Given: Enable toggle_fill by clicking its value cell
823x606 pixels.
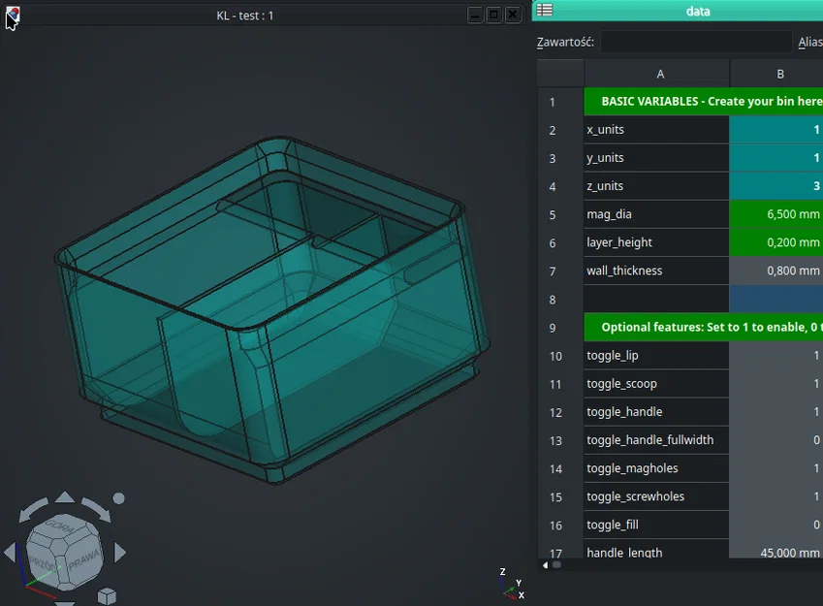Looking at the screenshot, I should click(x=776, y=525).
